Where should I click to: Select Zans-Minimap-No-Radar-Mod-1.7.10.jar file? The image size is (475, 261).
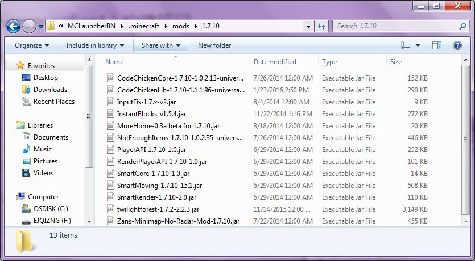pos(178,221)
